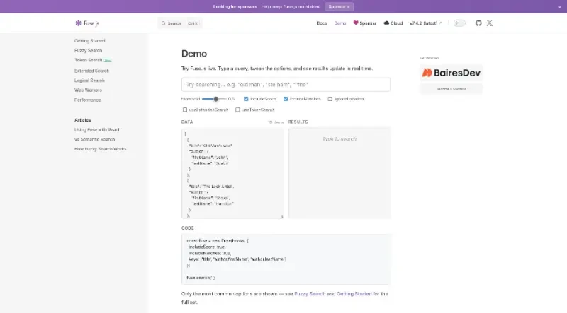Toggle the dark mode appearance switch
The width and height of the screenshot is (567, 313).
click(459, 23)
